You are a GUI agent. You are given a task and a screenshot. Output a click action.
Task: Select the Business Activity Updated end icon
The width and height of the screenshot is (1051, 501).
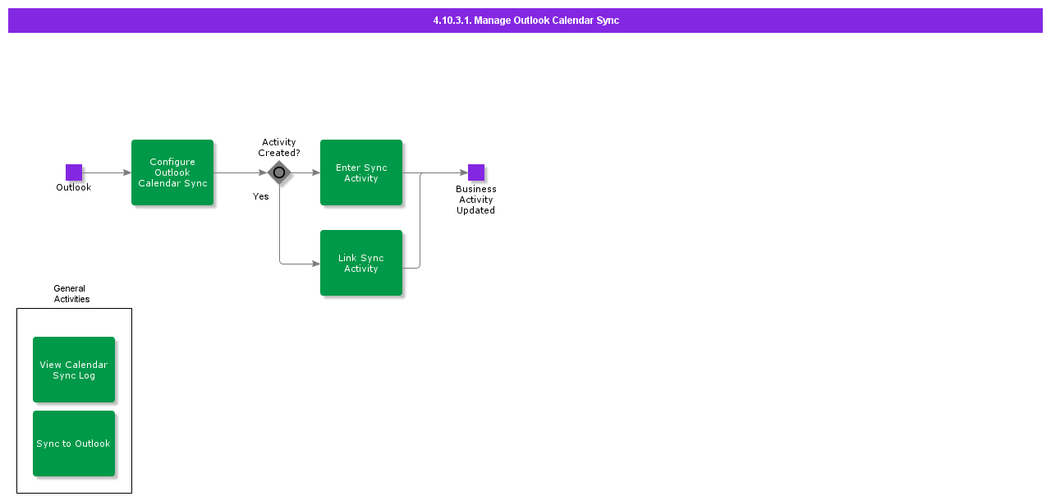(475, 172)
